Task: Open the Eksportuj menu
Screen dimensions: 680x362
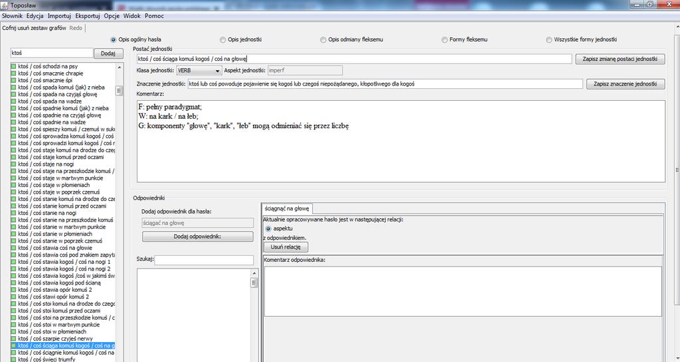Action: pyautogui.click(x=88, y=16)
